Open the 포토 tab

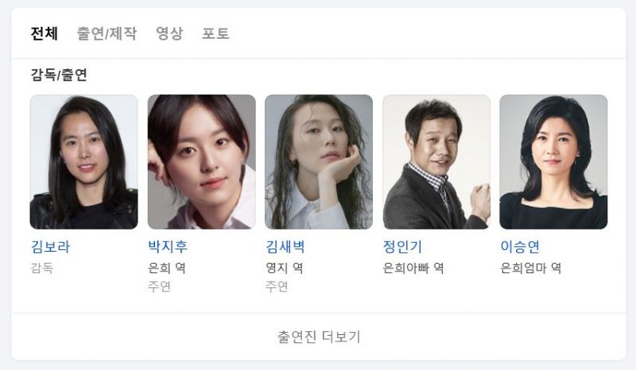click(x=215, y=33)
